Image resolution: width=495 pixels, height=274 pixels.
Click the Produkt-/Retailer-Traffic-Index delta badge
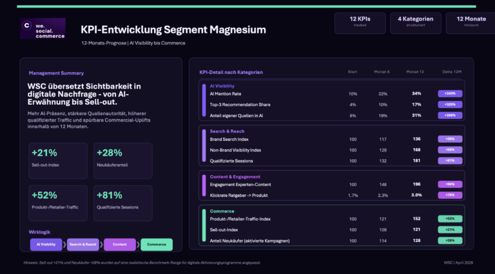point(450,219)
